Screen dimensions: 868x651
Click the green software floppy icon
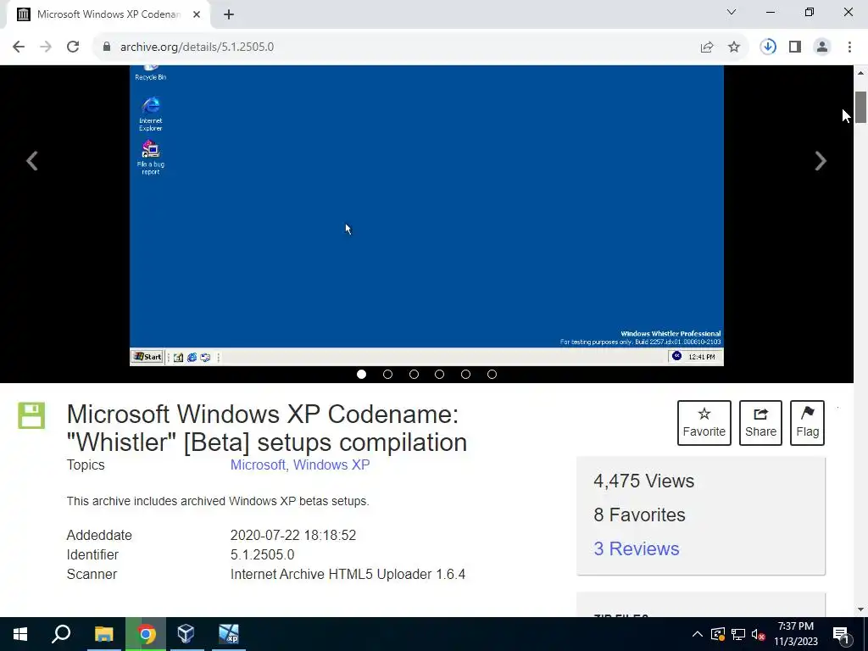point(31,415)
